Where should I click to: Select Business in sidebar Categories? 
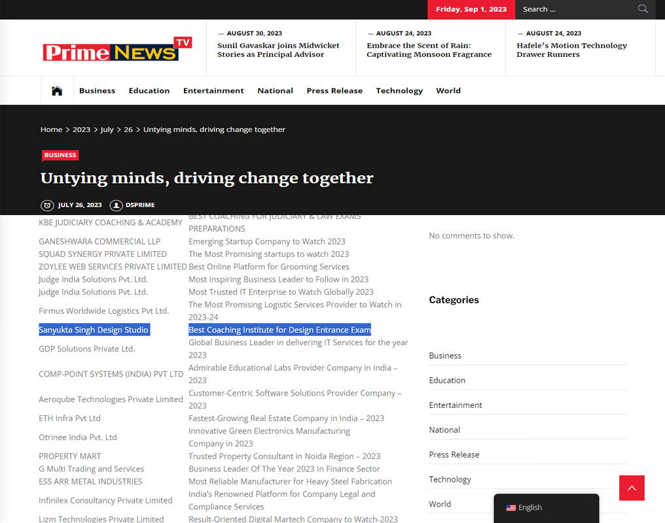[445, 356]
